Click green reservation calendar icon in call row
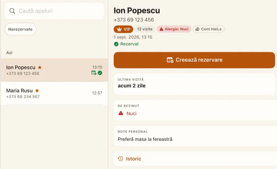 [94, 73]
